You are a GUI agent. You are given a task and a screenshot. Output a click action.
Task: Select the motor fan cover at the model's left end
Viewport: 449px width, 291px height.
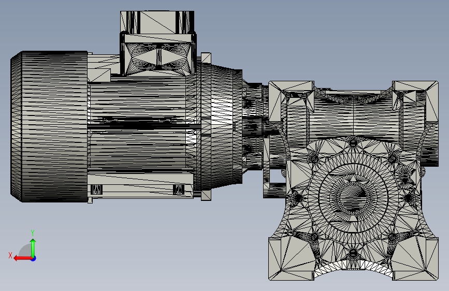(x=49, y=126)
